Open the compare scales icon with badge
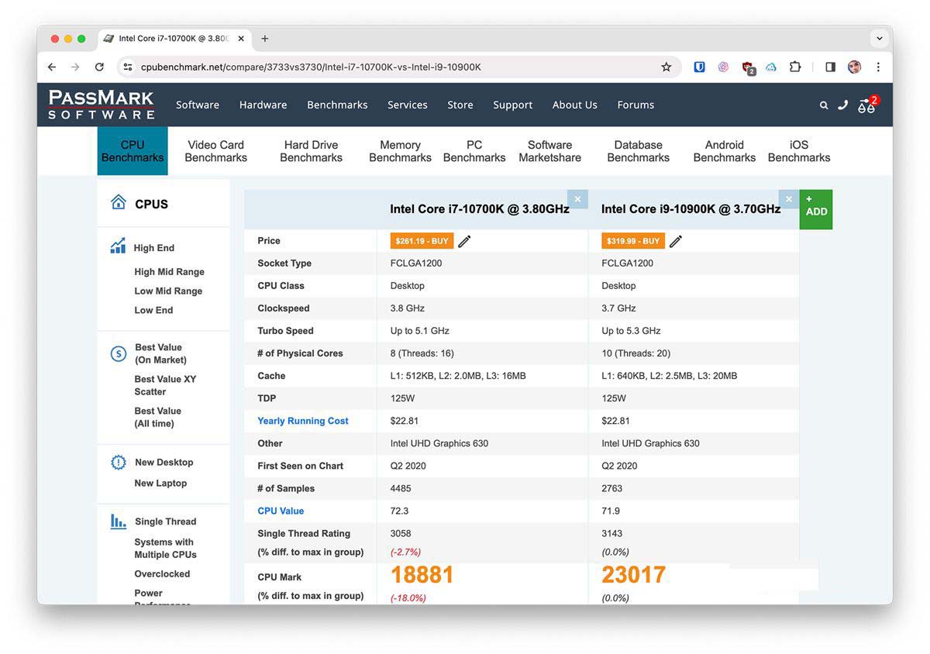This screenshot has width=930, height=654. point(867,105)
